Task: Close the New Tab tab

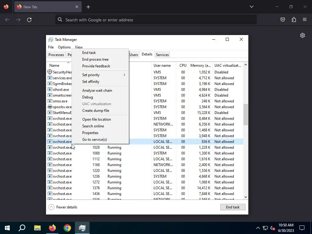Action: click(77, 7)
